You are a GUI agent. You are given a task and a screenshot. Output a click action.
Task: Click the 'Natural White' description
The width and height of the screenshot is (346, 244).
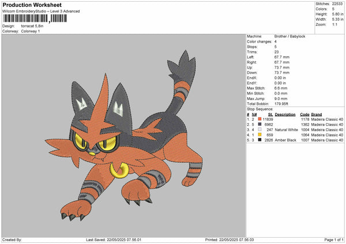[286, 129]
